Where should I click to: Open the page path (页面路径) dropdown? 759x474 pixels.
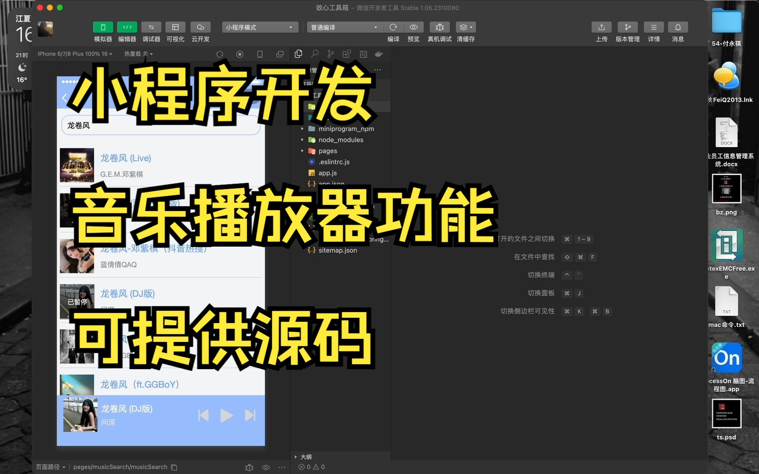(x=51, y=467)
